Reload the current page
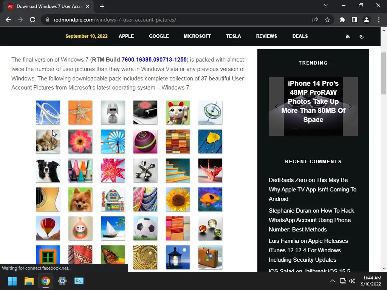 pyautogui.click(x=33, y=20)
